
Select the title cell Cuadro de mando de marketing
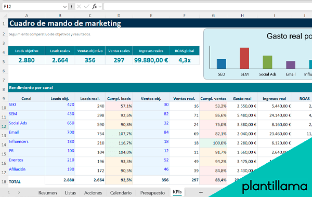(160, 23)
